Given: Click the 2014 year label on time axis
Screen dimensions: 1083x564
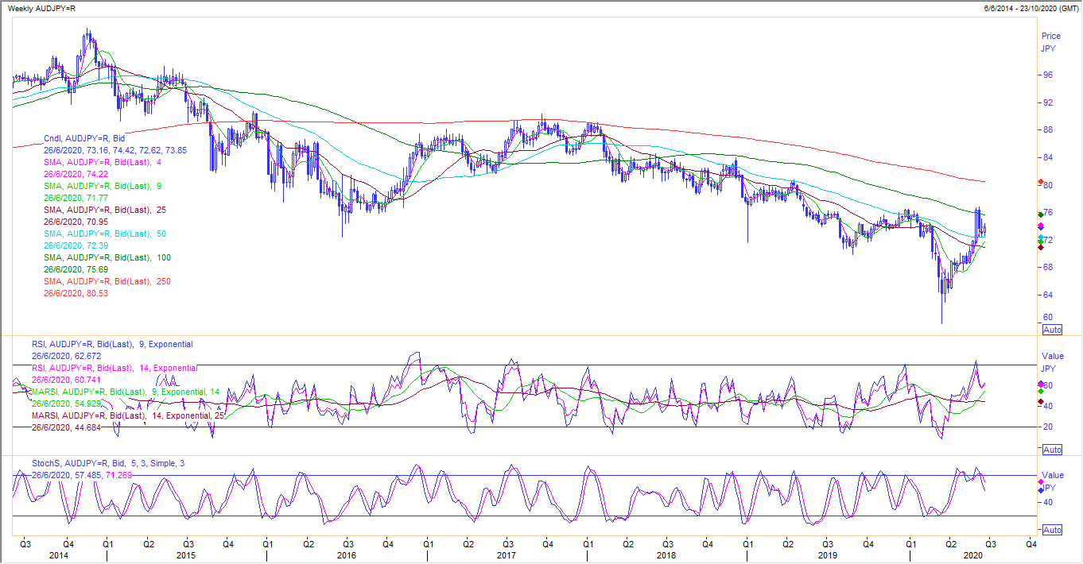Looking at the screenshot, I should tap(59, 556).
